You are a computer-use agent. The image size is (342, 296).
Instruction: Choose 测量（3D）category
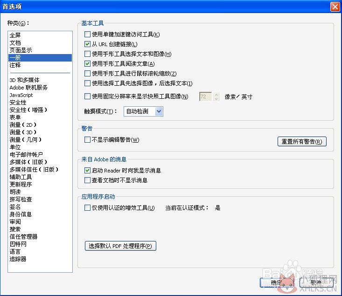pyautogui.click(x=40, y=132)
